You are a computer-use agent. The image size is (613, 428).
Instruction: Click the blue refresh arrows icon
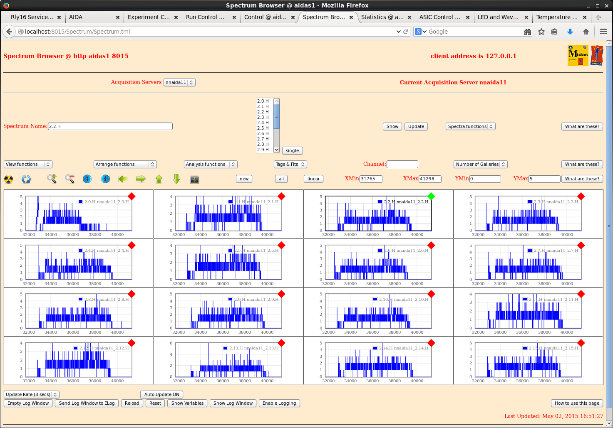26,180
